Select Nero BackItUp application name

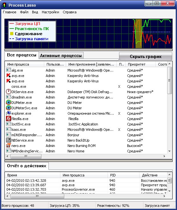[78, 140]
